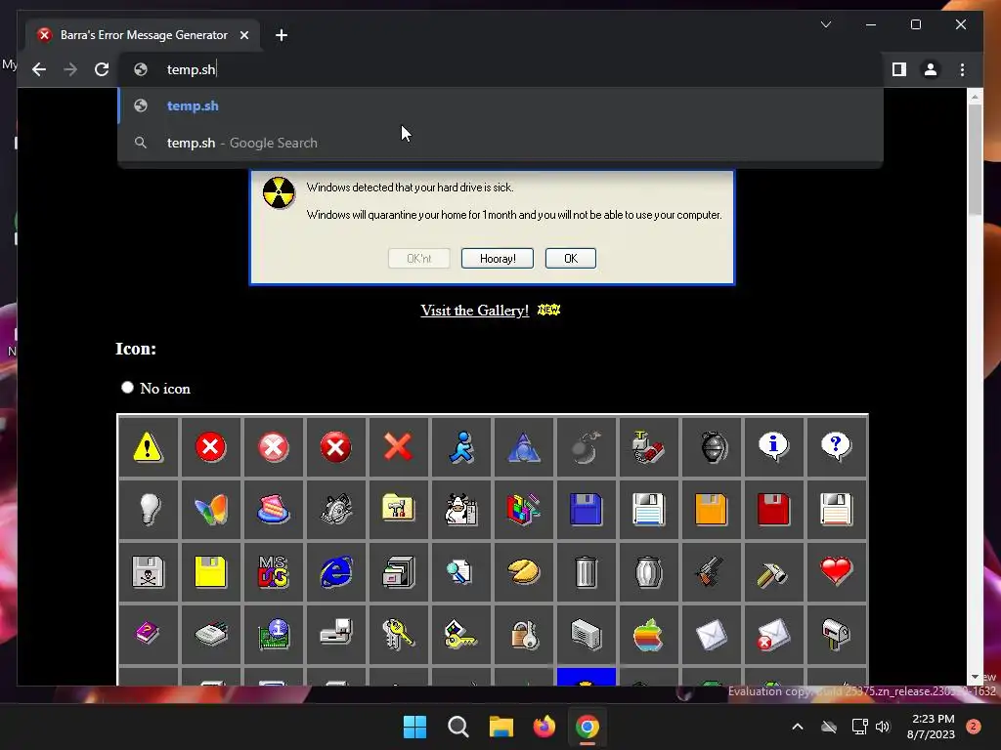This screenshot has height=750, width=1001.
Task: Open the Chrome profile button
Action: tap(931, 69)
